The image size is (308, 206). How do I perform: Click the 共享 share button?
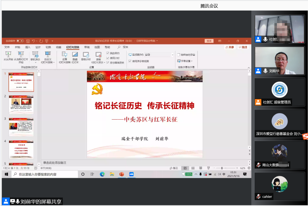click(230, 47)
